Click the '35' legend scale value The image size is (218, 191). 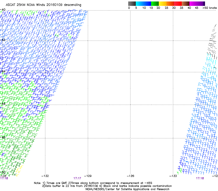[181, 8]
